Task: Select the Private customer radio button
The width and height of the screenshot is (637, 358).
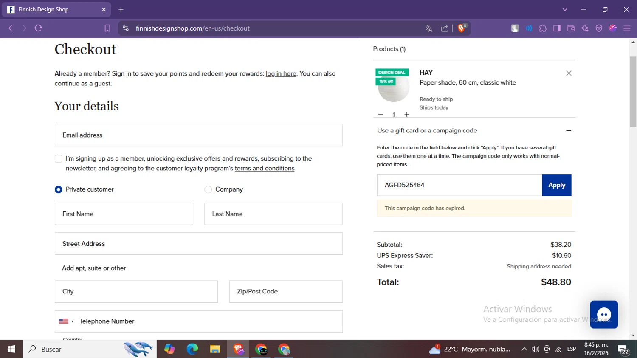Action: [x=59, y=189]
